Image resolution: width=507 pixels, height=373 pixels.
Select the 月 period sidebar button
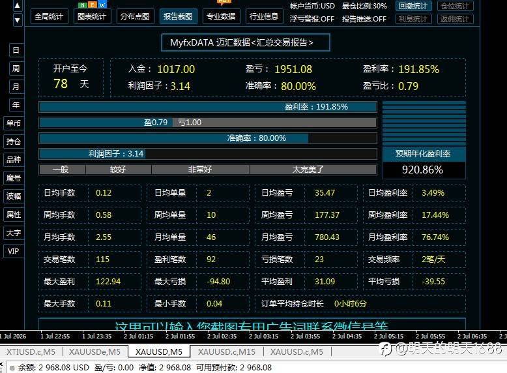(16, 87)
